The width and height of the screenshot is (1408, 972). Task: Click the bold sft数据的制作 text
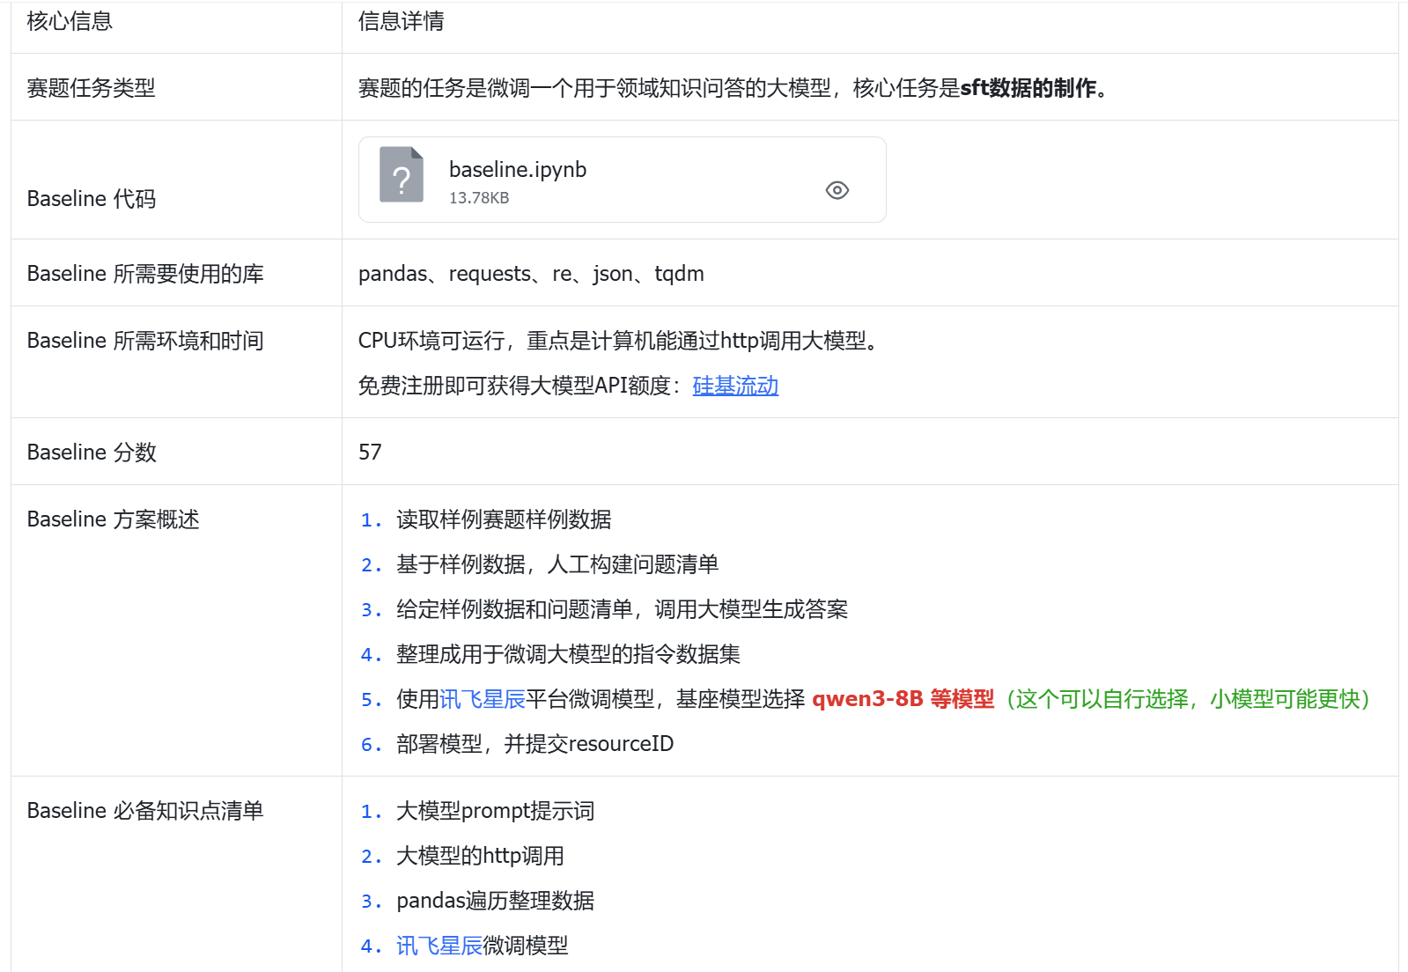point(1028,88)
